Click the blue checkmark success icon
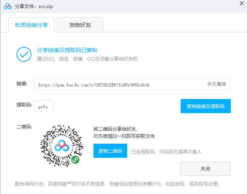This screenshot has height=194, width=247. point(24,54)
